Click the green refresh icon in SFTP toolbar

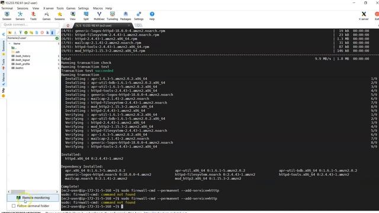tap(26, 33)
